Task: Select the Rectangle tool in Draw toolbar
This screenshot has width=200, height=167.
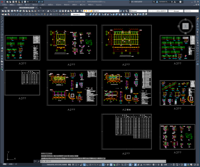Action: pyautogui.click(x=2, y=29)
